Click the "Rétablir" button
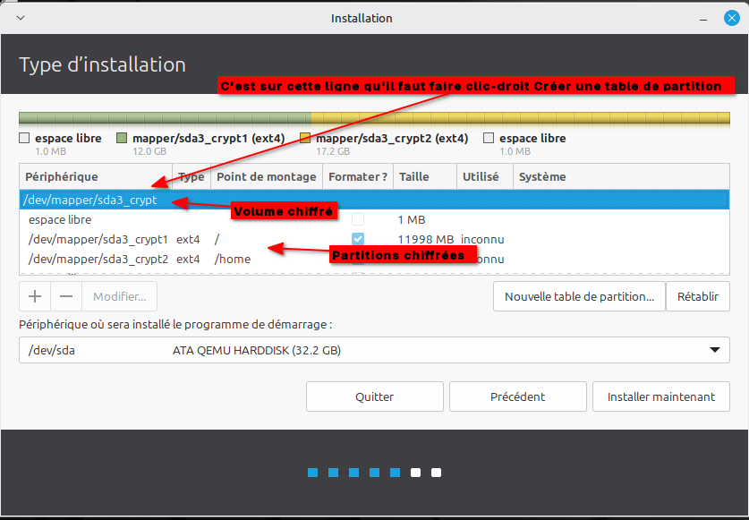 point(698,296)
